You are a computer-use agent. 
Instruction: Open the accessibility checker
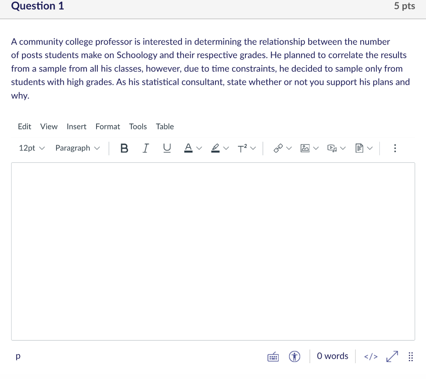pos(295,357)
